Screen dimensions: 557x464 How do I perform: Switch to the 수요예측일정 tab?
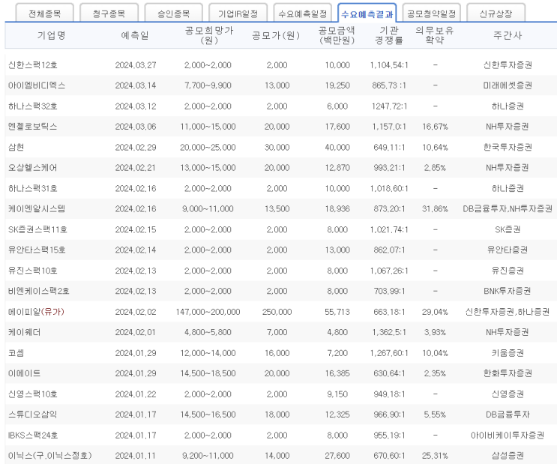coord(303,13)
